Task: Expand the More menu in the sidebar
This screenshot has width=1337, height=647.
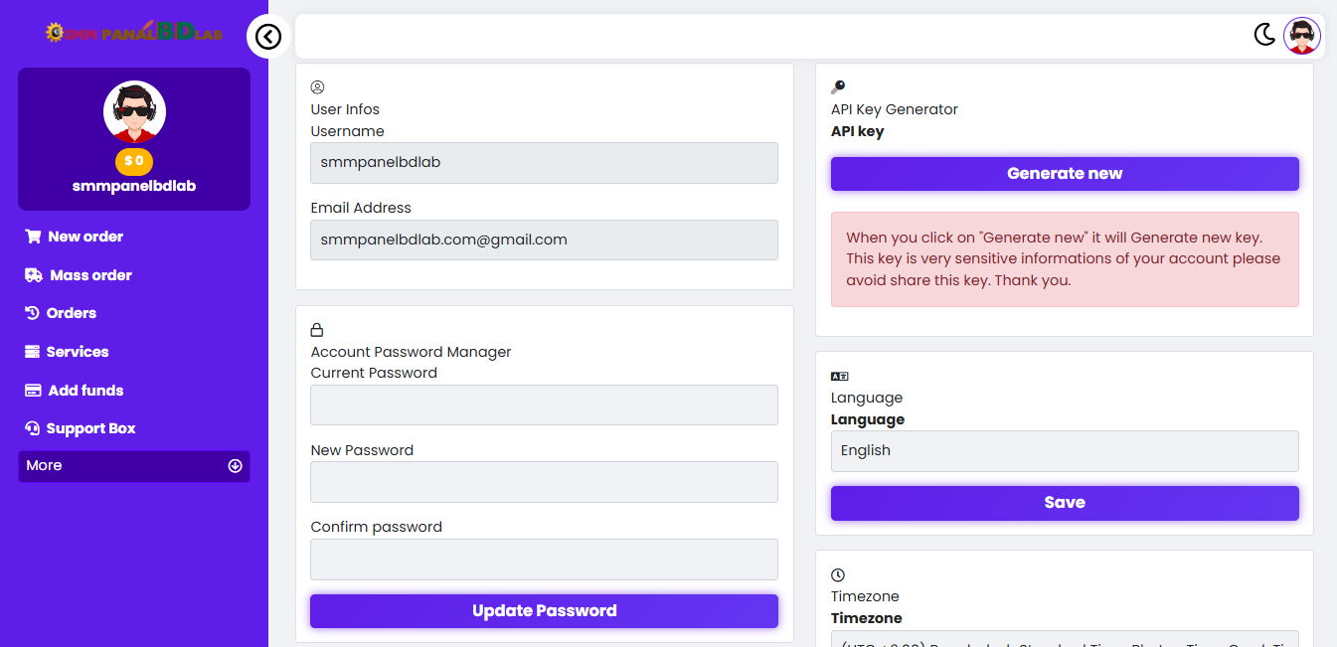Action: (134, 466)
